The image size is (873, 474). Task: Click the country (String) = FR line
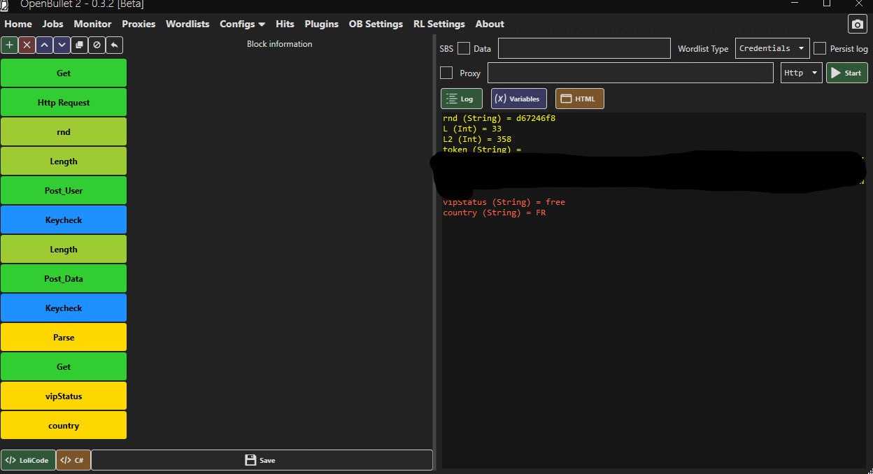coord(494,213)
